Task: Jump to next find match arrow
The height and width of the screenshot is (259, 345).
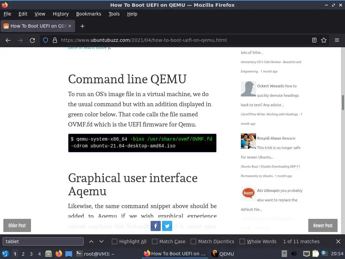Action: coord(101,241)
